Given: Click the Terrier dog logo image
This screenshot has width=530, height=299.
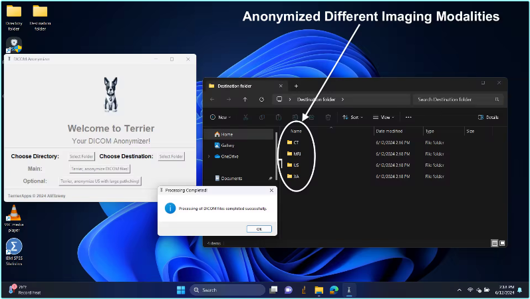Looking at the screenshot, I should 110,94.
